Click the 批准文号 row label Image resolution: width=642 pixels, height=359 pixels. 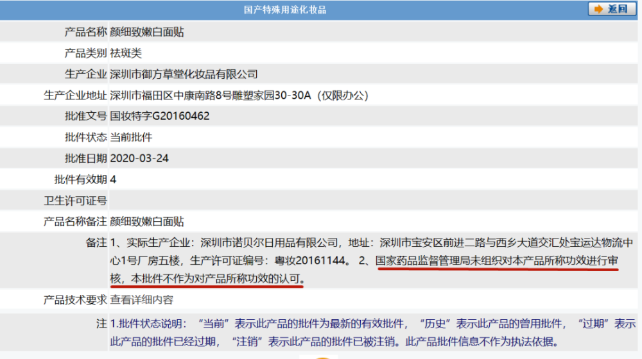pos(85,116)
